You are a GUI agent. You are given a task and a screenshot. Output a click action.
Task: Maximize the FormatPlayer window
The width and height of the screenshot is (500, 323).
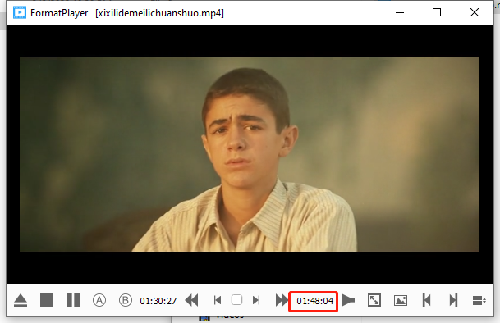point(437,13)
